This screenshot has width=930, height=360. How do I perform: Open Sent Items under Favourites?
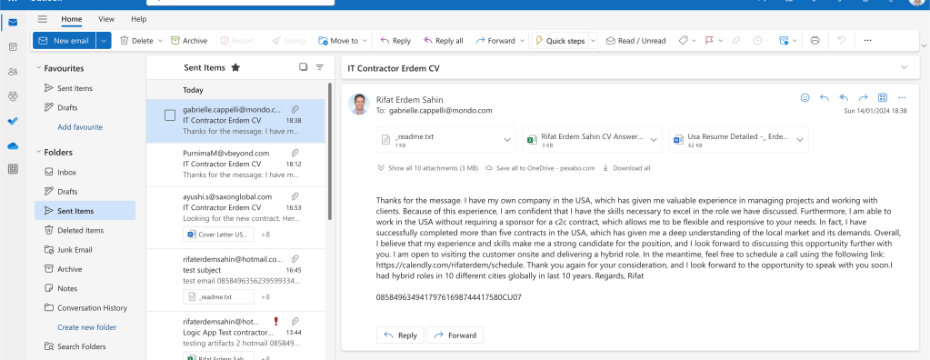coord(85,88)
